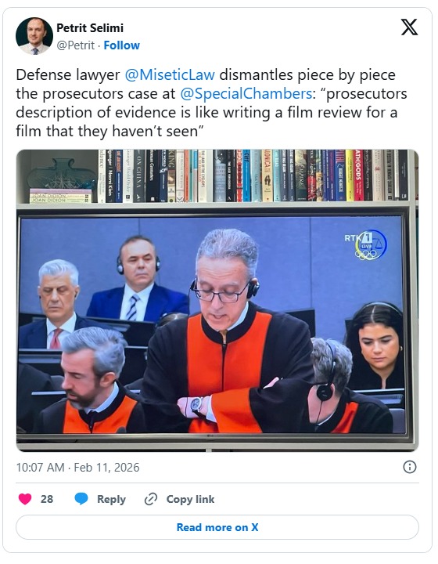Click the pink heart like icon

click(x=25, y=499)
